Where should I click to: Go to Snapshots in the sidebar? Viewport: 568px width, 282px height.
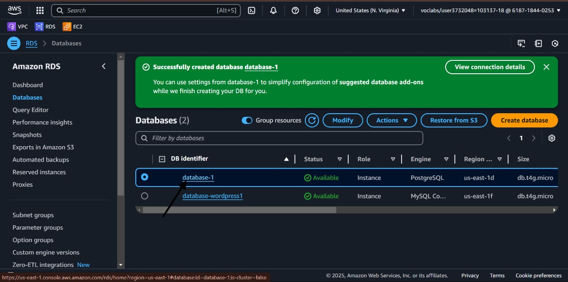(x=27, y=135)
